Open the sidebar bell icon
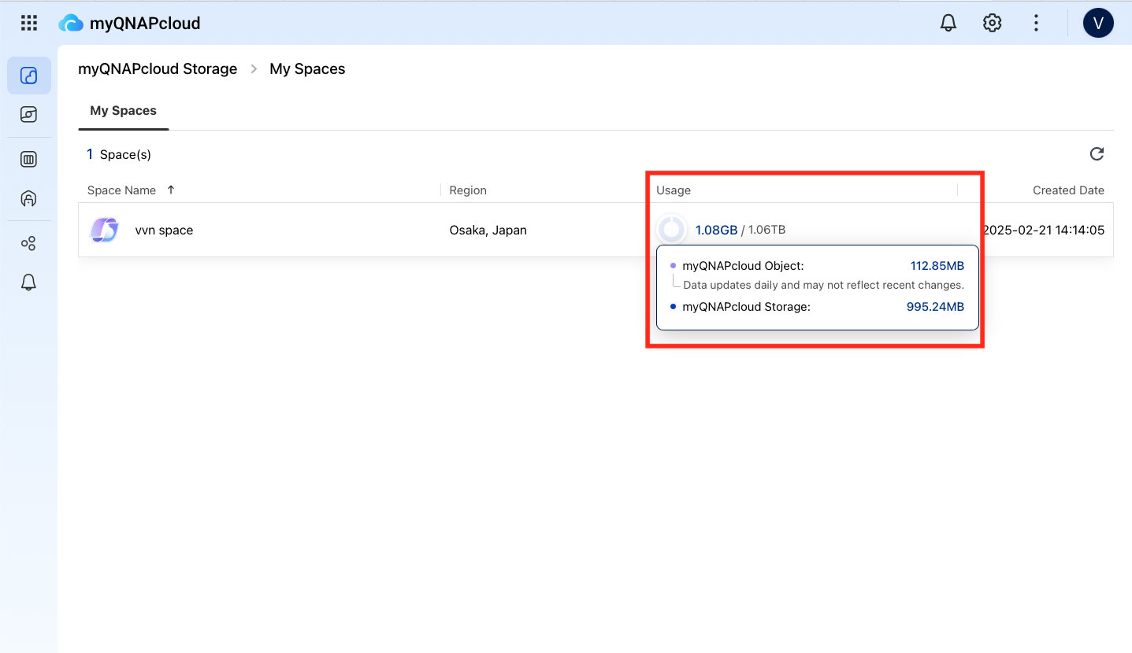This screenshot has height=653, width=1132. pos(29,282)
